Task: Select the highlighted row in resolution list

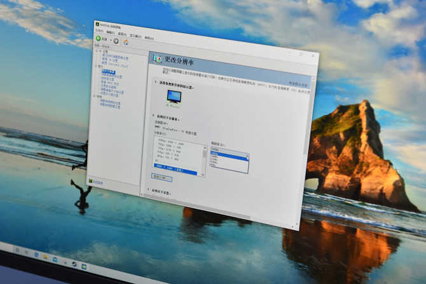Action: pos(175,169)
